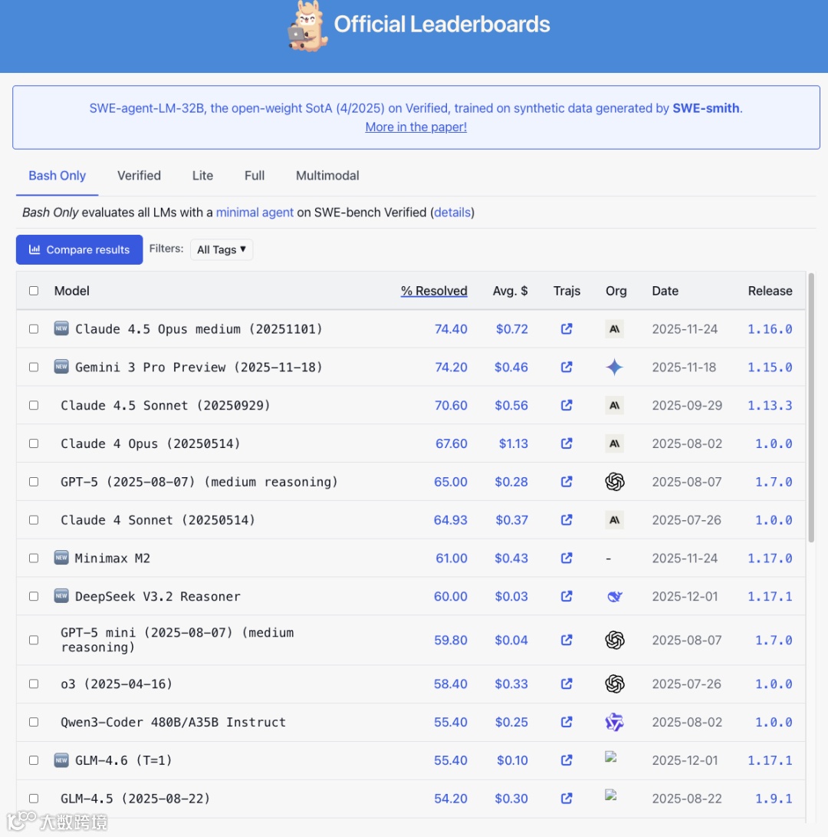This screenshot has width=828, height=837.
Task: Open trajectories link for GLM-4.6 (T=1)
Action: coord(567,760)
